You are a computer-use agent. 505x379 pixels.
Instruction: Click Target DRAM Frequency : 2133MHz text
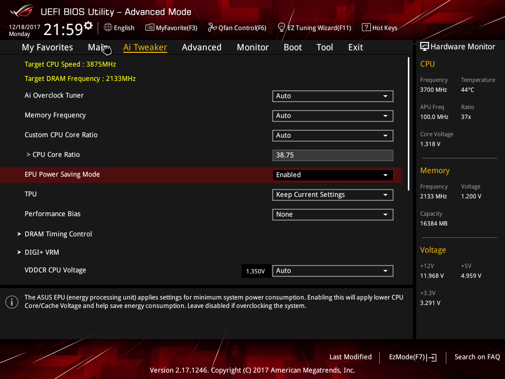click(x=80, y=78)
